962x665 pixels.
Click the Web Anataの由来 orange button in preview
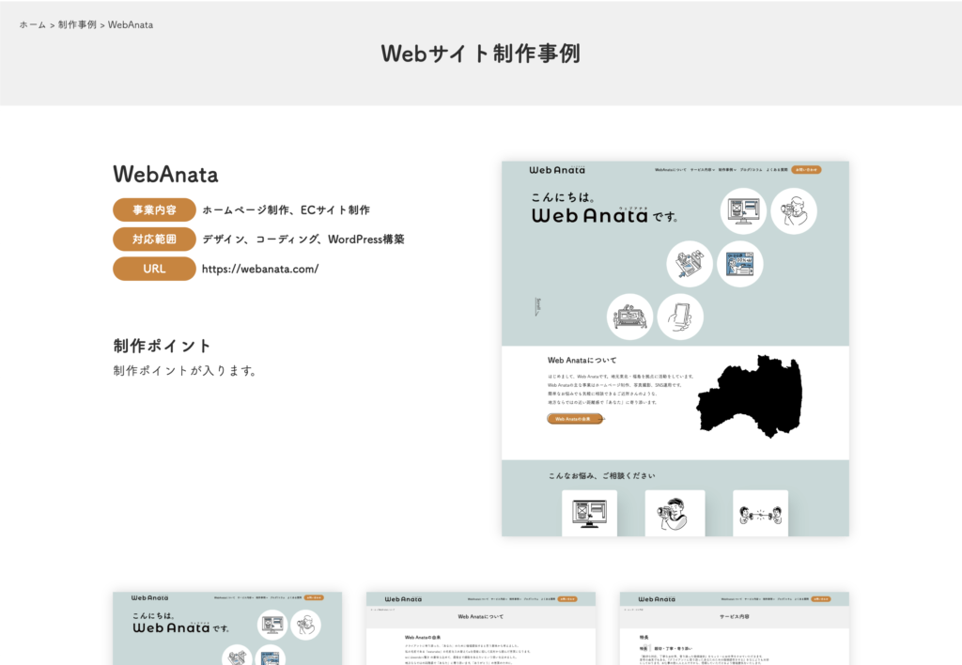575,419
